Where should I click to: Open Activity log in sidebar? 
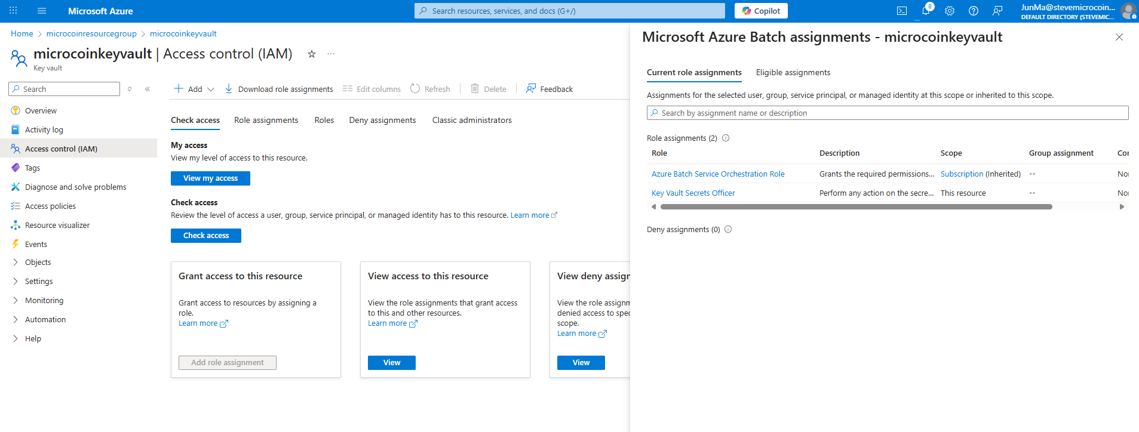[x=44, y=129]
